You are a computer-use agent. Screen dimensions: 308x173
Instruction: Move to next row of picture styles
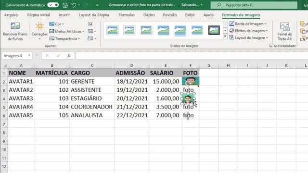(x=225, y=30)
